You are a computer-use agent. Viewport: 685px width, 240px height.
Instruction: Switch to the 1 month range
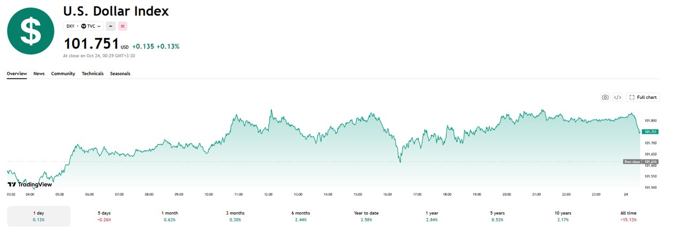click(170, 216)
